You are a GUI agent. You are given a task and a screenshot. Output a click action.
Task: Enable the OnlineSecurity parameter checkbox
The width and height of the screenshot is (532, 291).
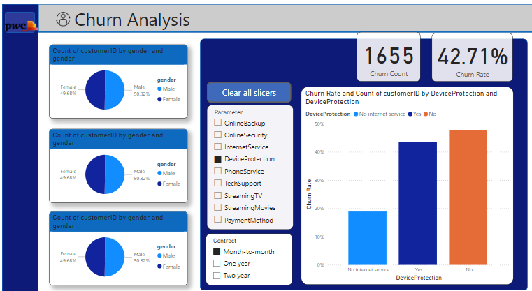217,135
